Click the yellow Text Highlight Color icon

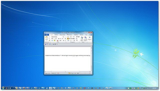click(x=54, y=40)
